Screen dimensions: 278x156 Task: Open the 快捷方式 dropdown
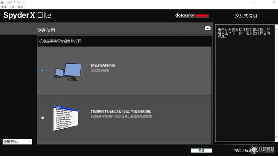(17, 142)
